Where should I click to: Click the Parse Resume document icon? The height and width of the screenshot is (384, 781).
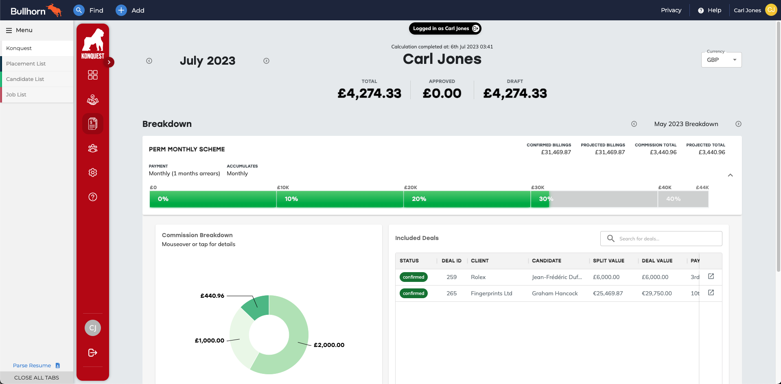point(58,365)
